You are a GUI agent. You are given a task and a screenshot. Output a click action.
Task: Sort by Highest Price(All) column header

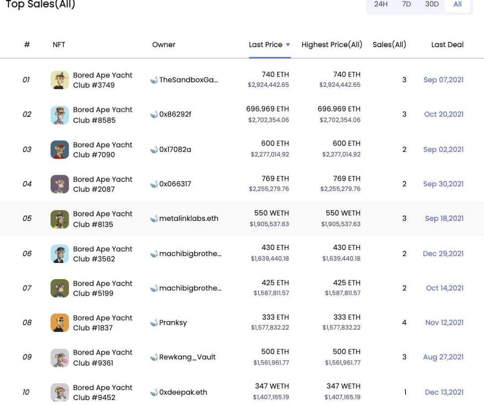[332, 45]
